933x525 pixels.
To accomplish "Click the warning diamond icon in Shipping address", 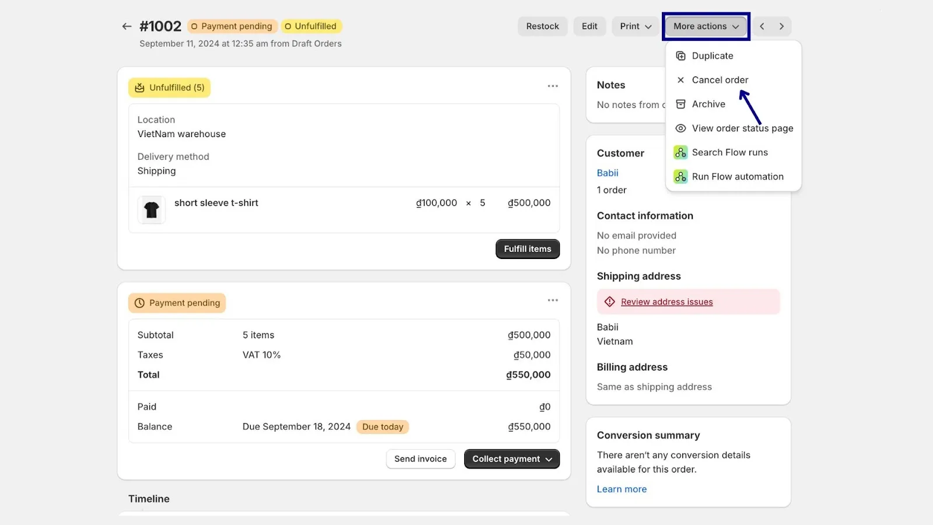I will (610, 302).
